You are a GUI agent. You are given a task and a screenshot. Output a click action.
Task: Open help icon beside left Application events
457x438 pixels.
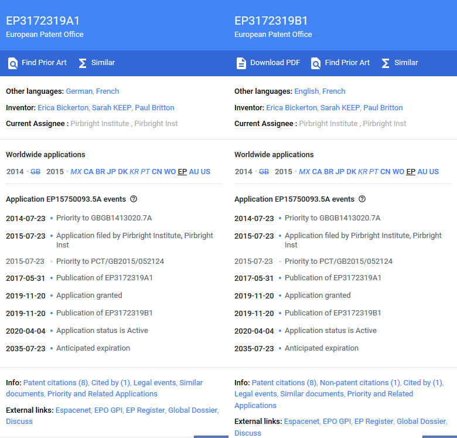pos(134,199)
